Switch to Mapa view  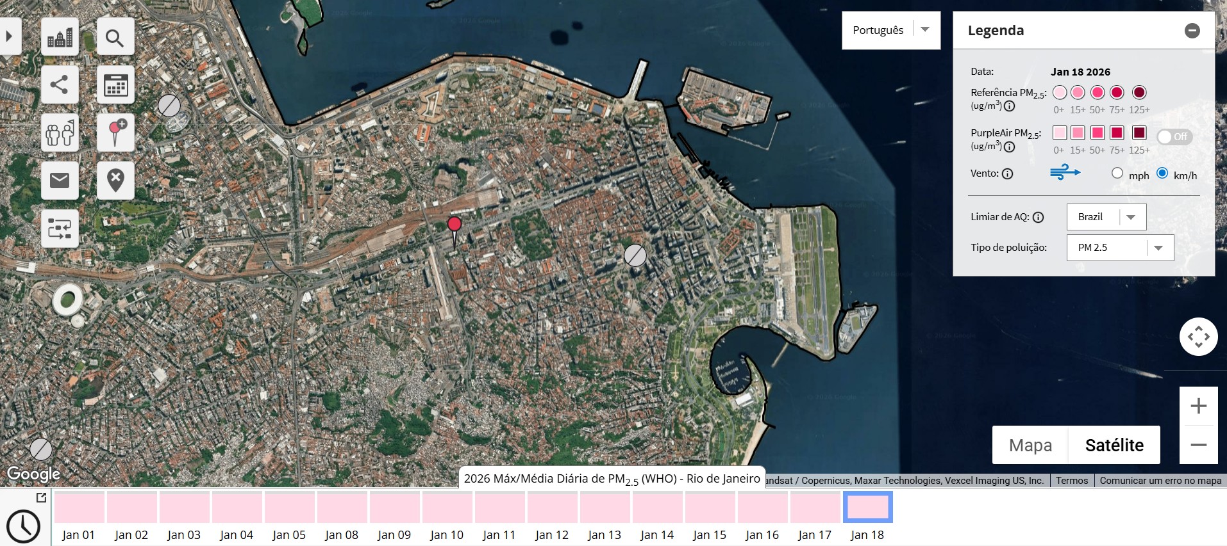[1030, 445]
